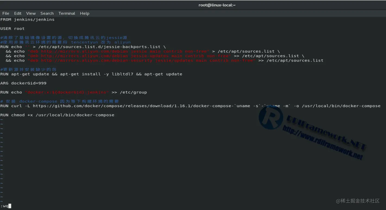Image resolution: width=386 pixels, height=210 pixels.
Task: Open the File menu
Action: 5,13
